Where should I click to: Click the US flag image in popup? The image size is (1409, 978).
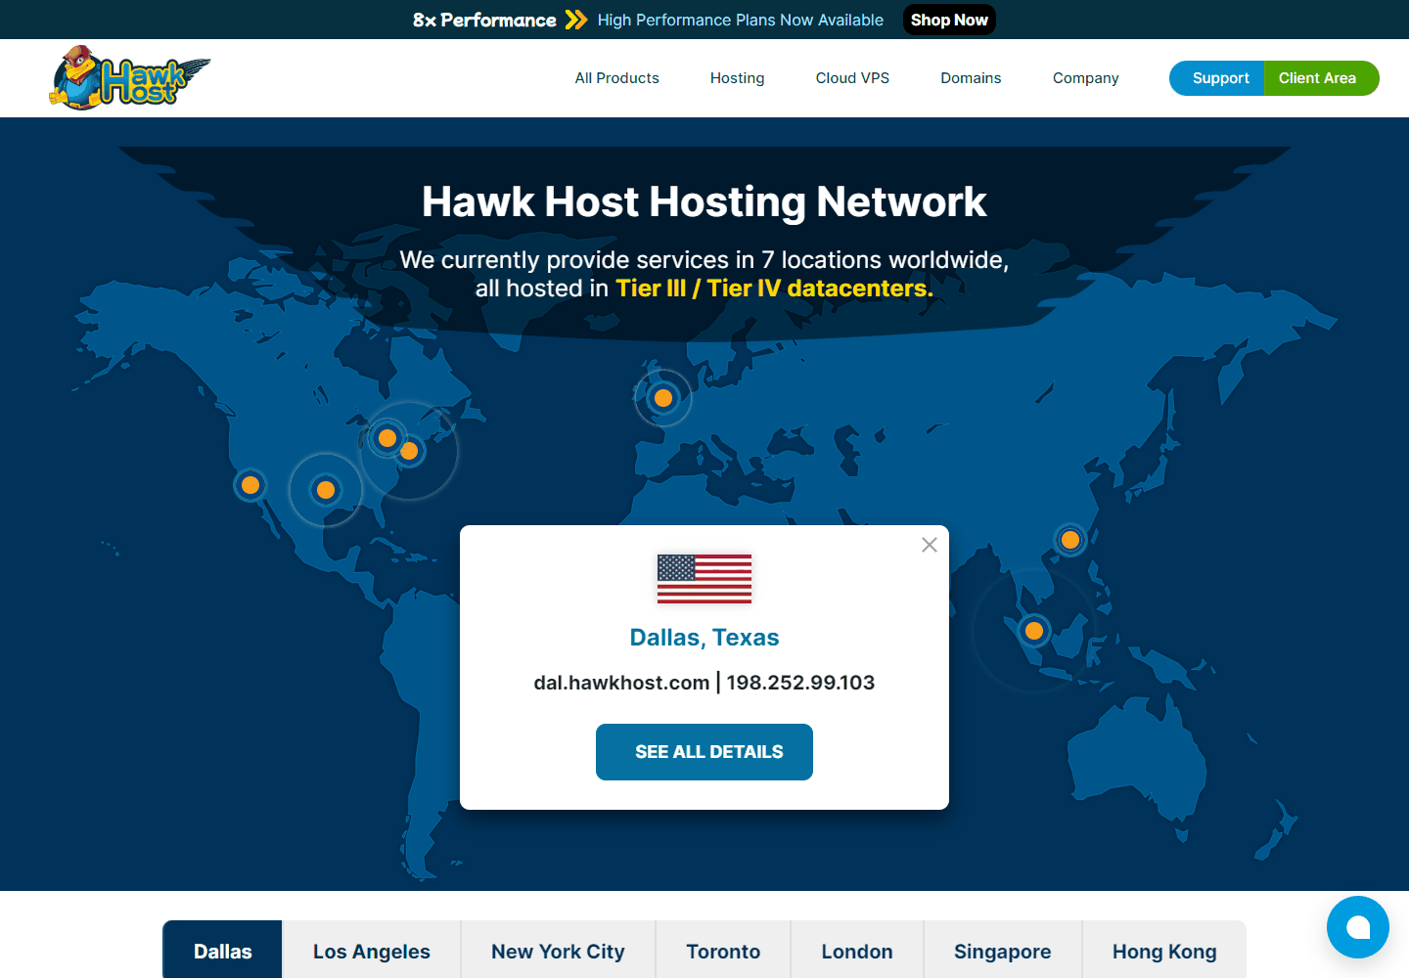point(704,579)
